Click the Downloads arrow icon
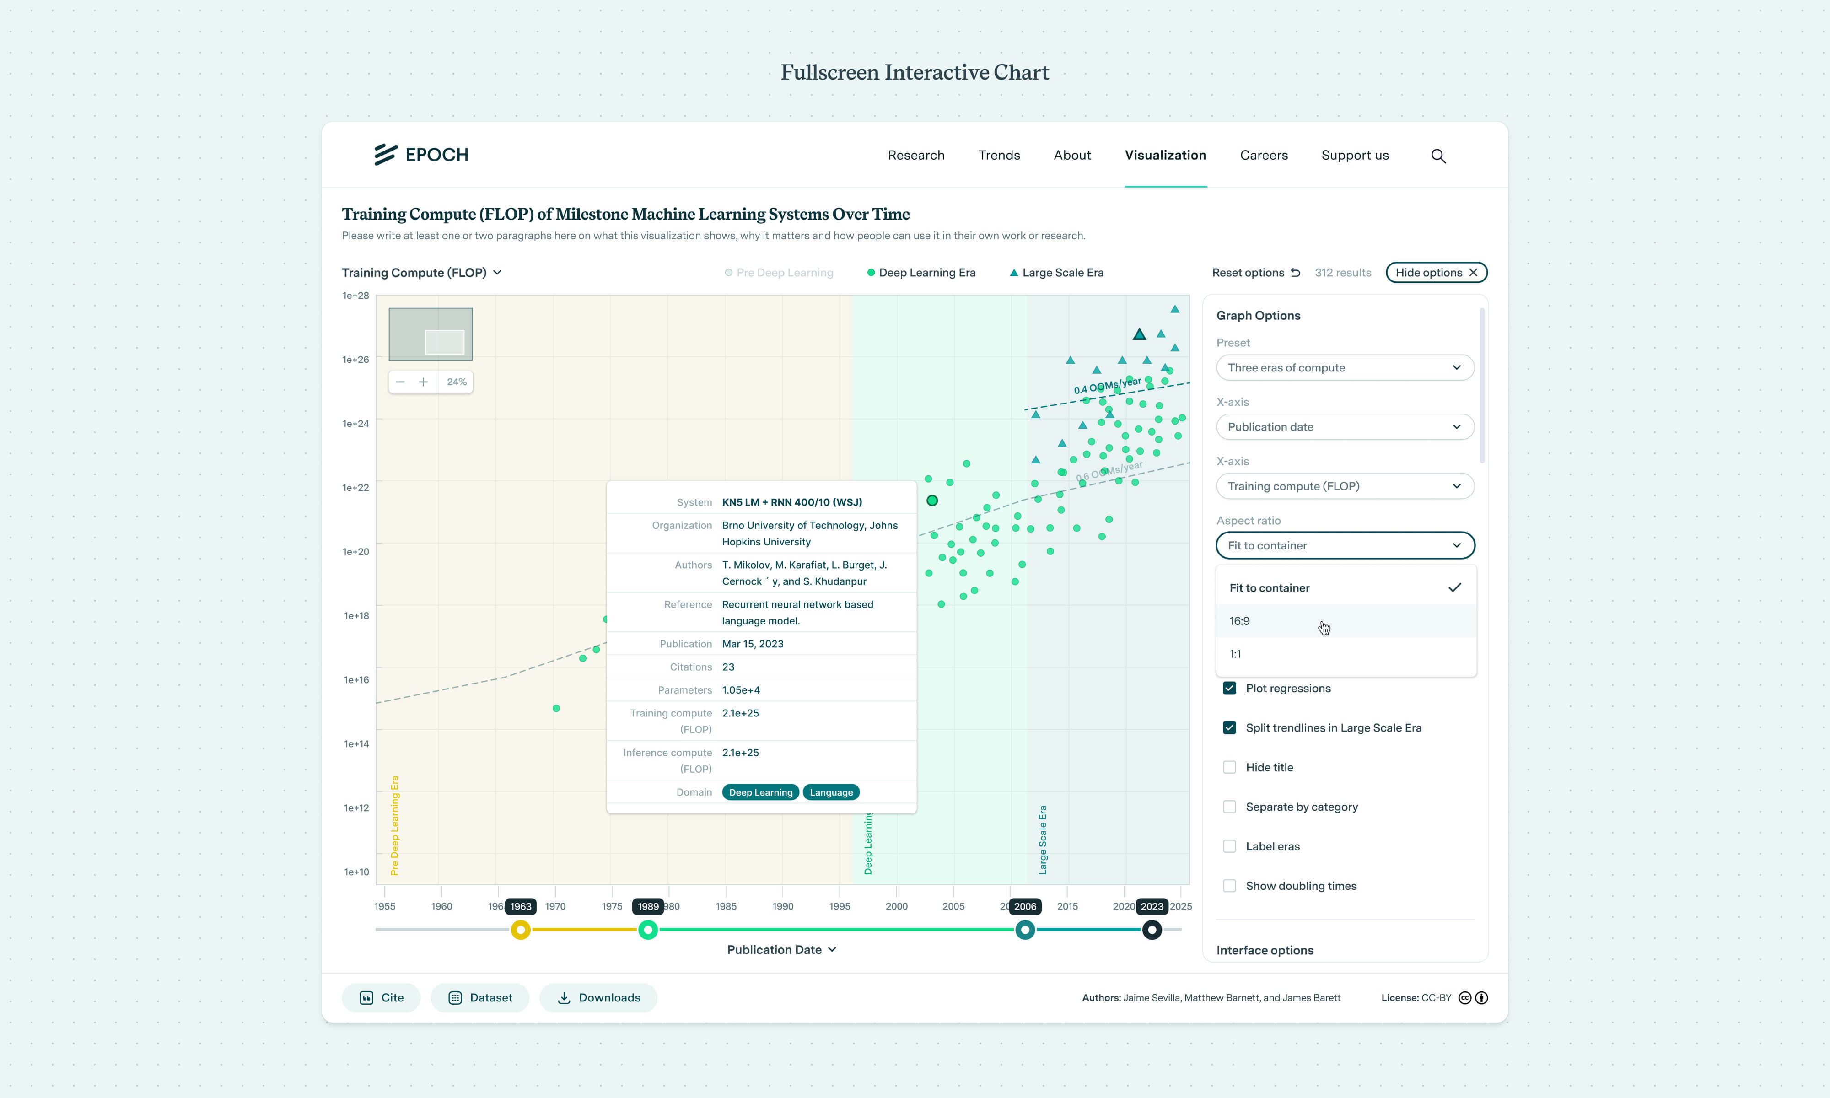This screenshot has height=1098, width=1830. pyautogui.click(x=564, y=997)
